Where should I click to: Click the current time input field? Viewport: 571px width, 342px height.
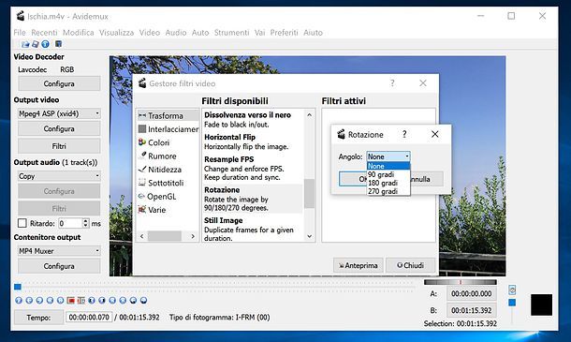coord(89,318)
